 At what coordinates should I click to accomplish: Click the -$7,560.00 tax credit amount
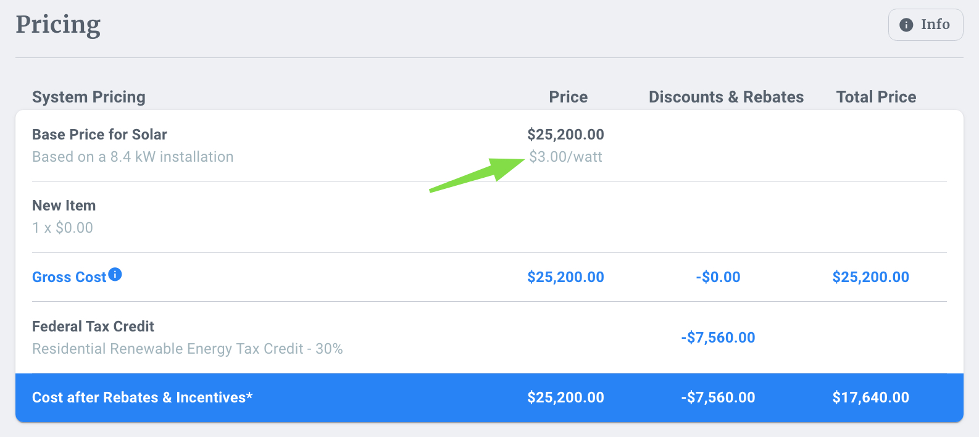(718, 338)
